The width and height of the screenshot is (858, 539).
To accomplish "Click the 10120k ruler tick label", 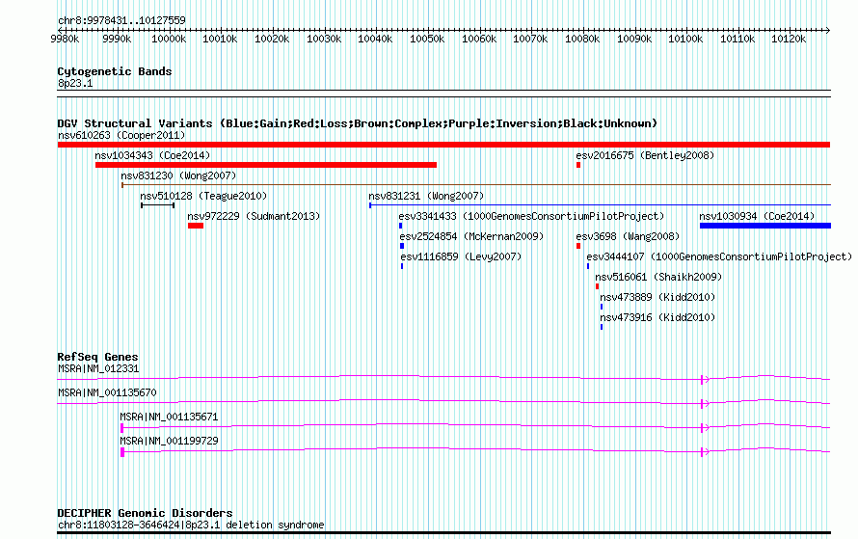I will pyautogui.click(x=789, y=39).
